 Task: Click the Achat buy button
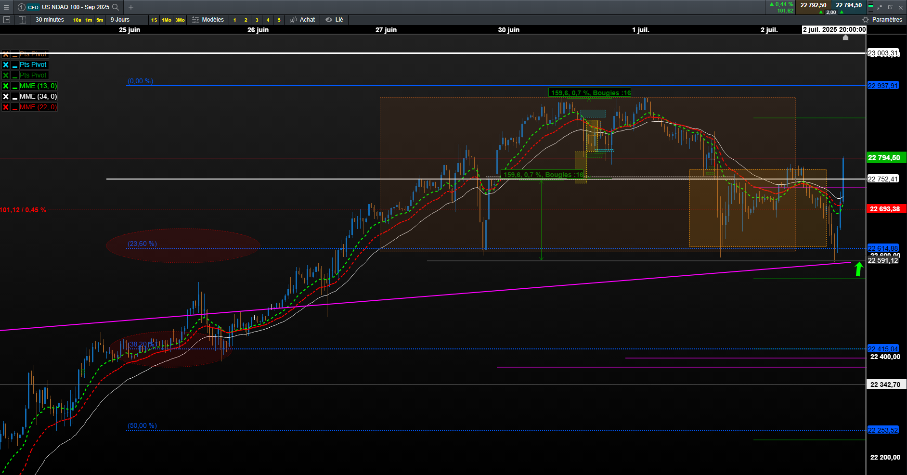[x=302, y=20]
